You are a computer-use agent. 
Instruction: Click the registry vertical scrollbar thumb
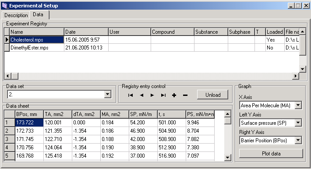pos(303,45)
